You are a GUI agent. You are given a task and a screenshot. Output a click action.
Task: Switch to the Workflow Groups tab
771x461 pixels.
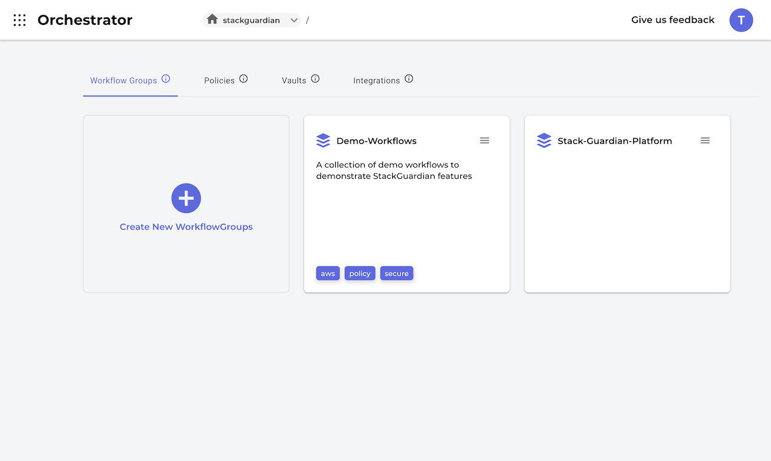coord(124,80)
